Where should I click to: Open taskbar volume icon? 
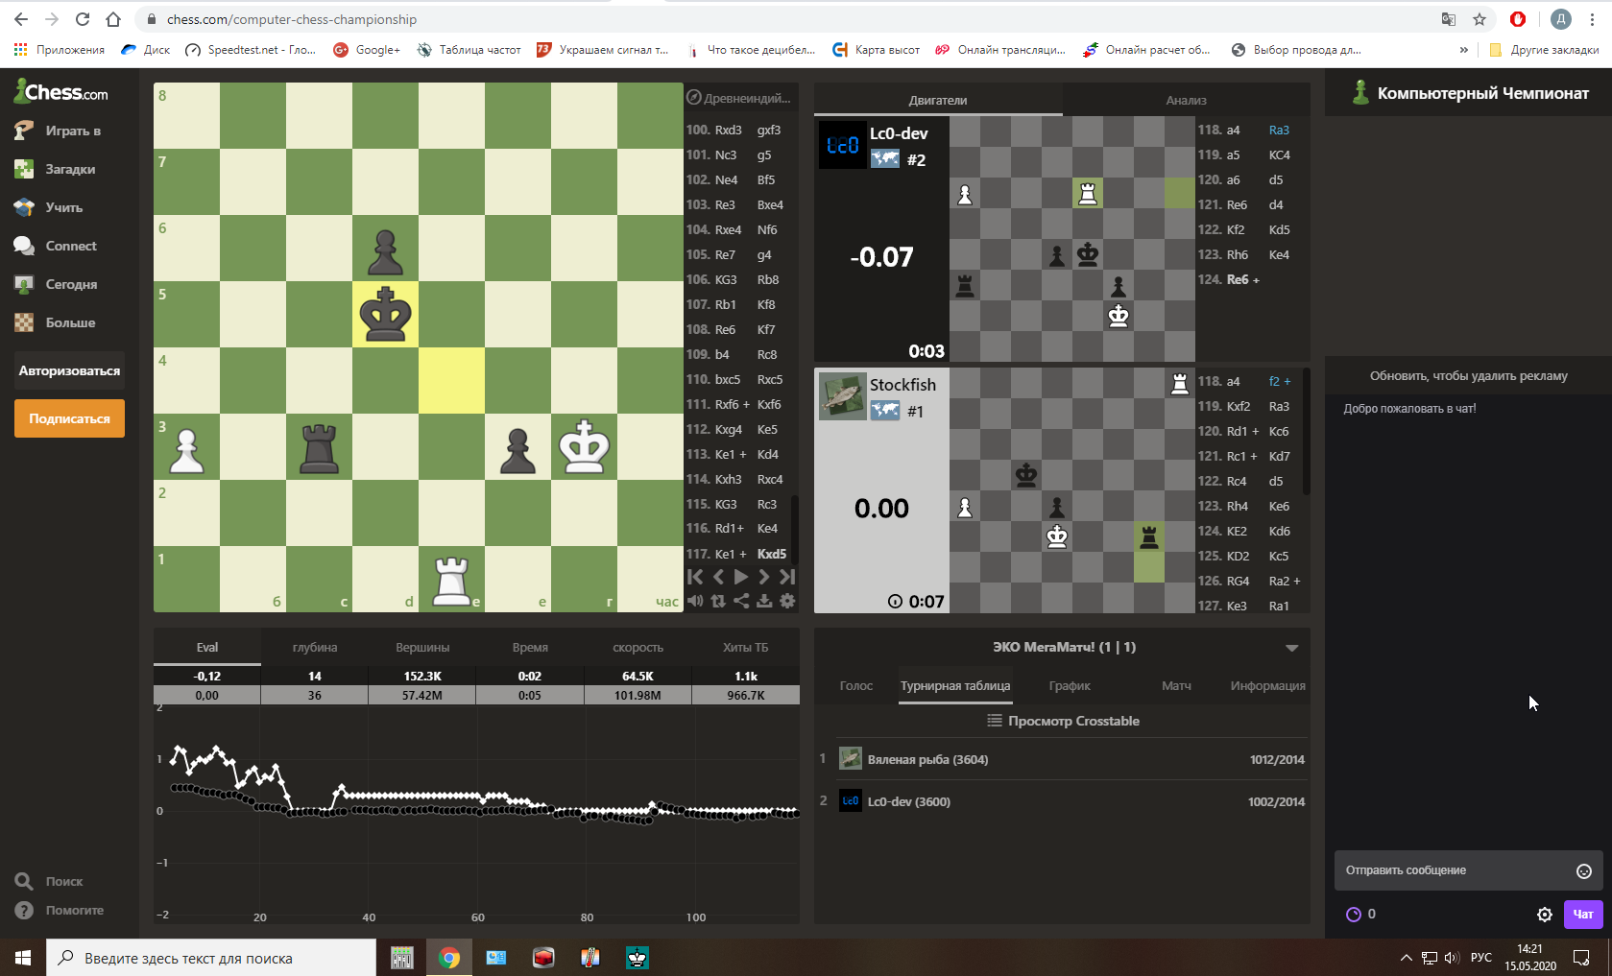pos(1452,958)
